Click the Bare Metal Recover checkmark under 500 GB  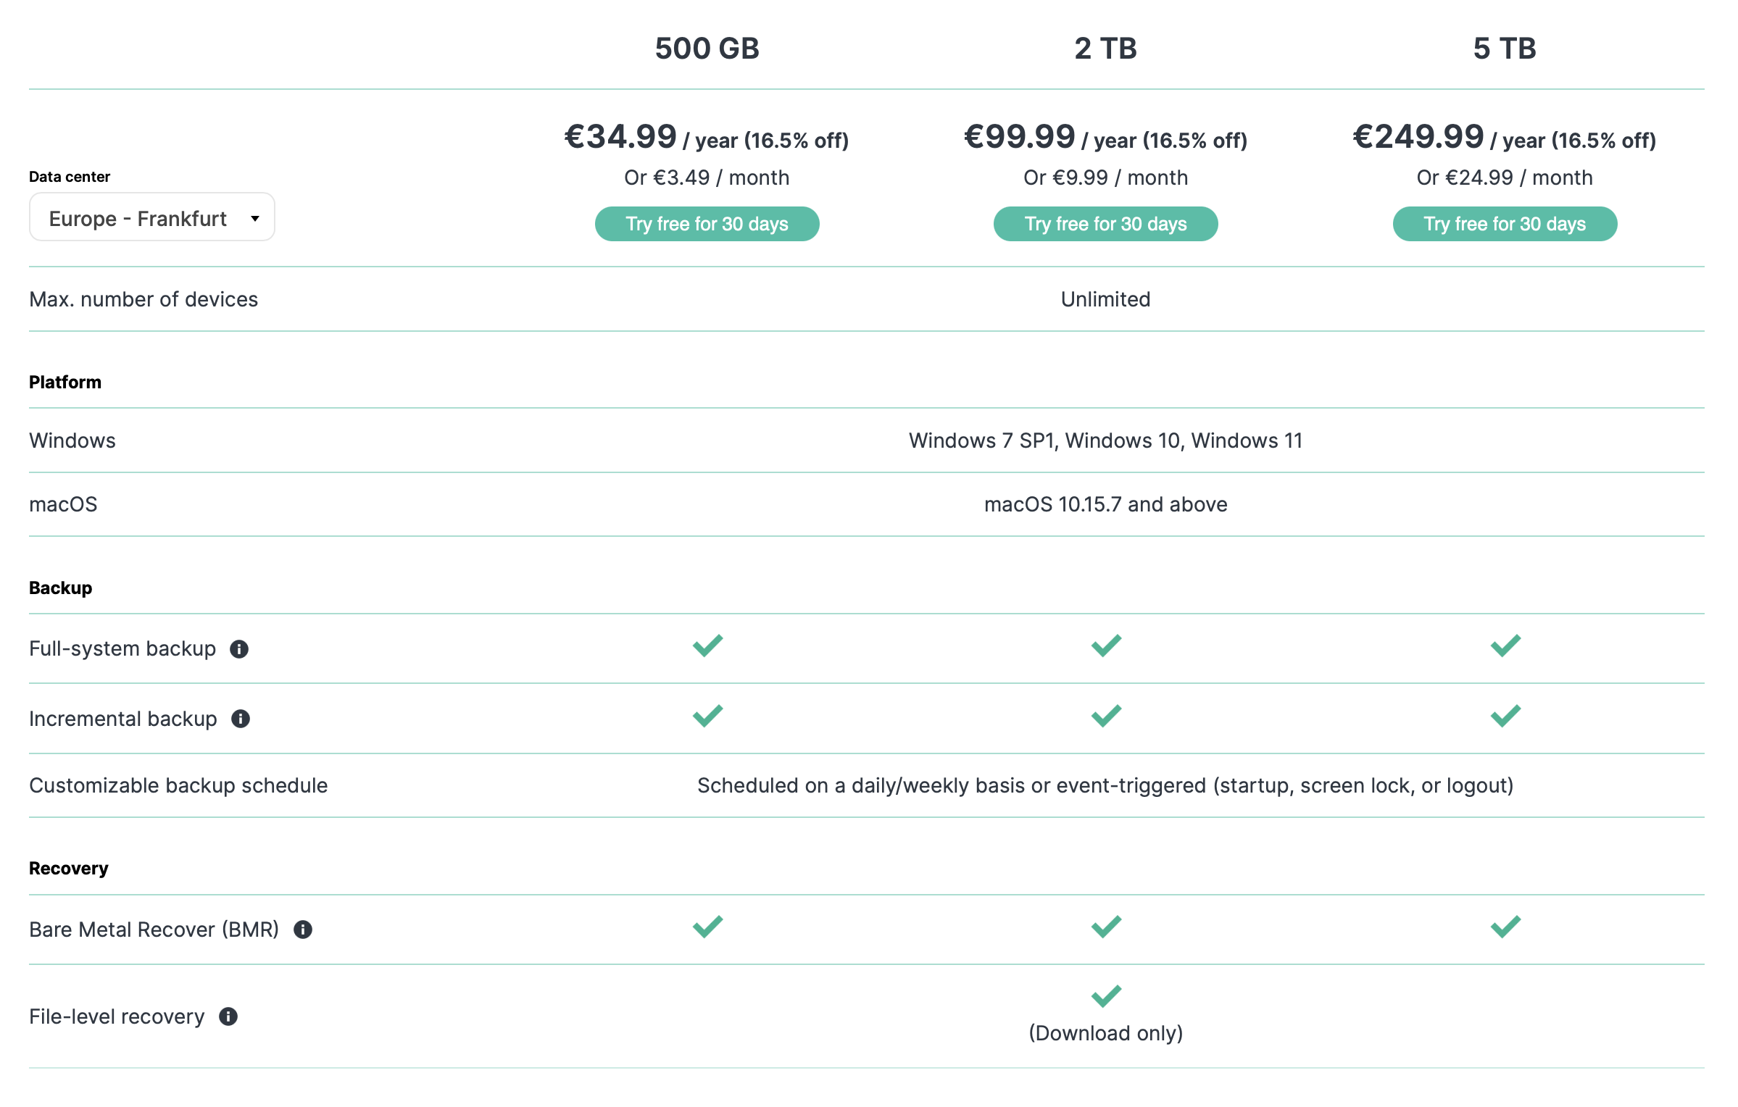coord(707,927)
